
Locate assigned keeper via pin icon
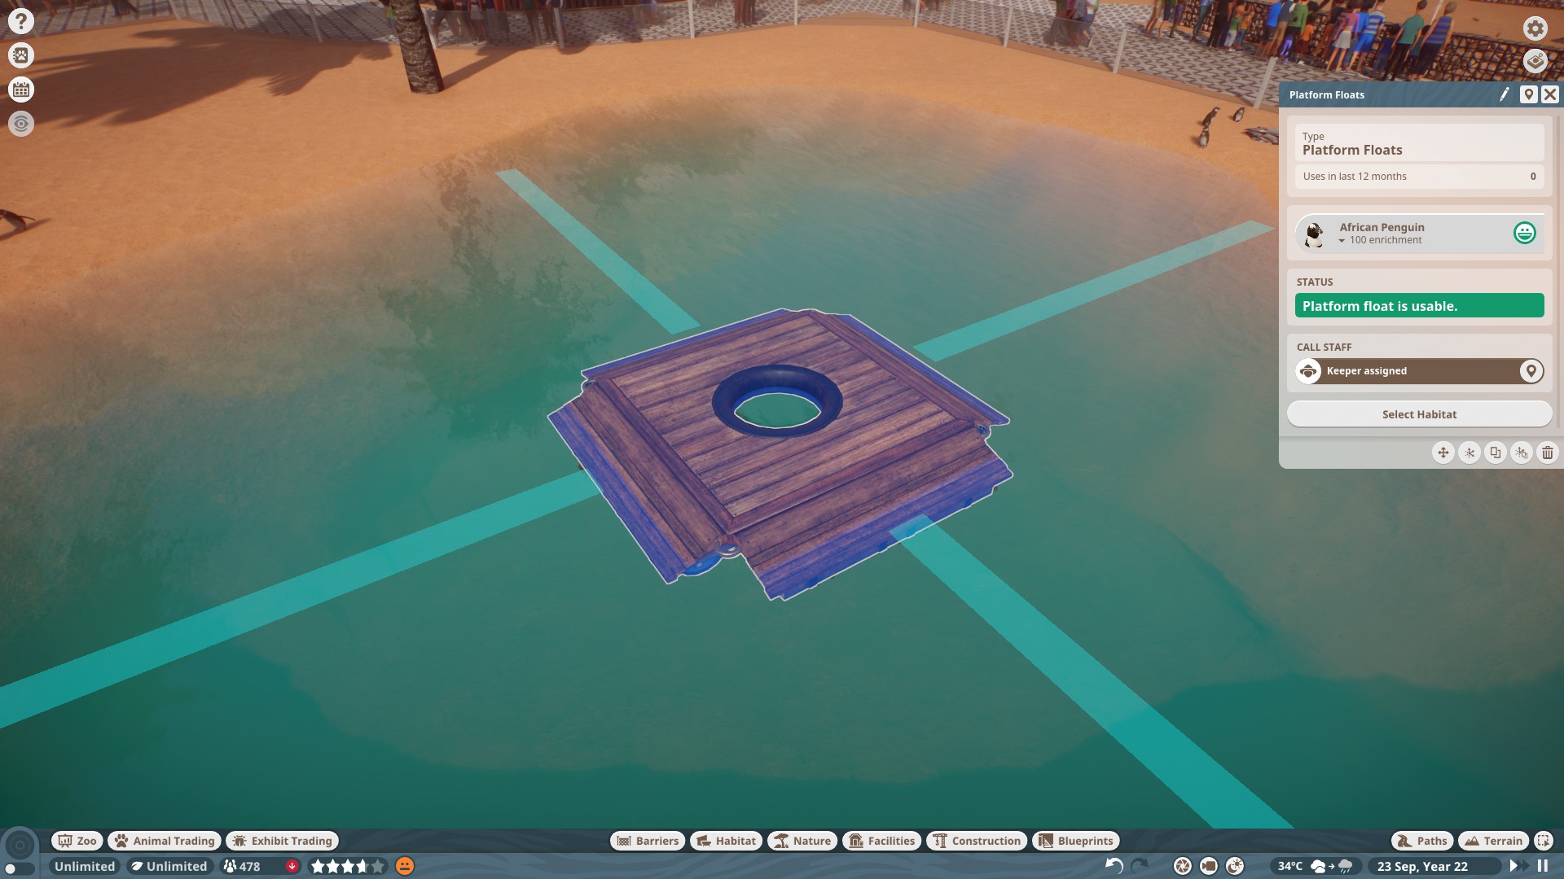click(1531, 371)
